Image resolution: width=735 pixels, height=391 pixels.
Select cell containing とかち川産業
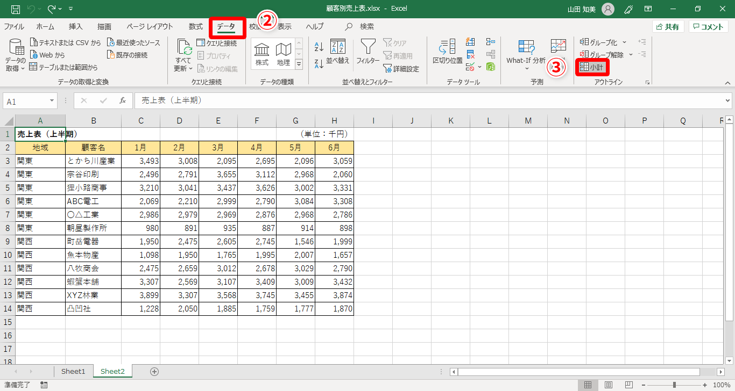[x=94, y=161]
